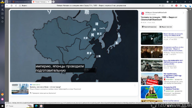Open the chat bubbles toolbar icon
Image resolution: width=192 pixels, height=108 pixels.
181,6
